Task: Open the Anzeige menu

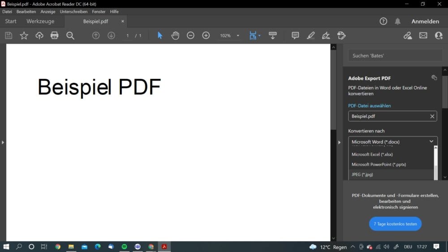Action: 48,12
